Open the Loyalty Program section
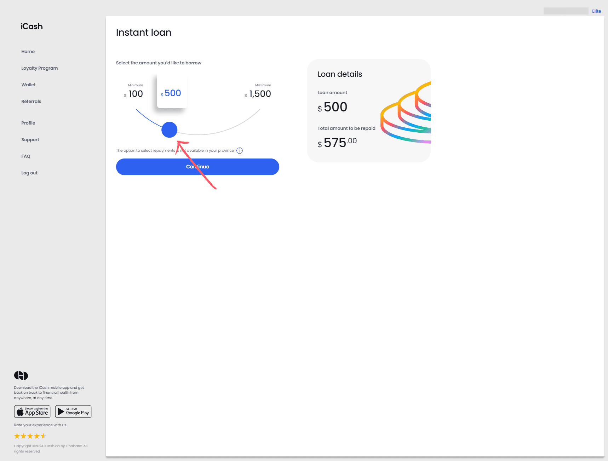Image resolution: width=608 pixels, height=461 pixels. (x=39, y=68)
